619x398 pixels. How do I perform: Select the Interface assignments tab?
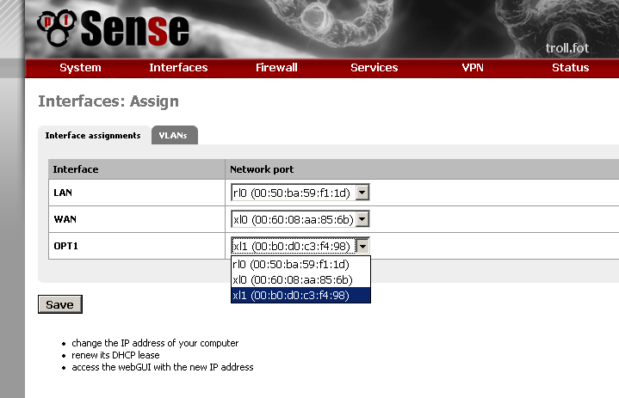coord(92,136)
